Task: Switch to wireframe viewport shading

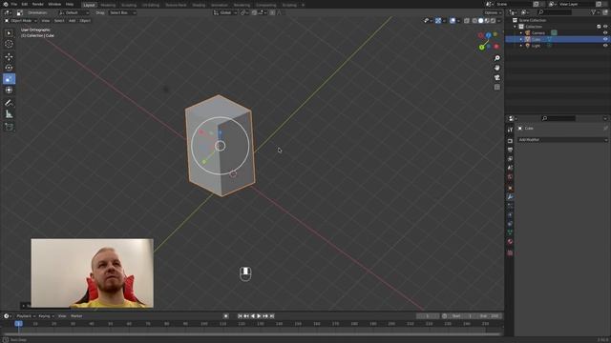Action: [x=474, y=21]
